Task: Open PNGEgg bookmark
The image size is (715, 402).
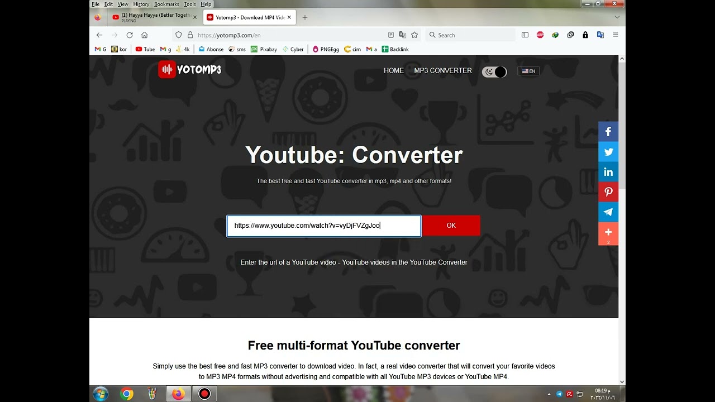Action: point(326,49)
